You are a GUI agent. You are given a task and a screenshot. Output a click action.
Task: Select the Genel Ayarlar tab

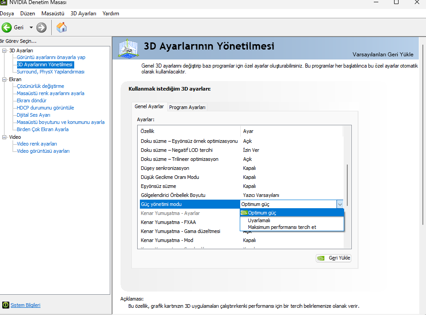click(149, 106)
